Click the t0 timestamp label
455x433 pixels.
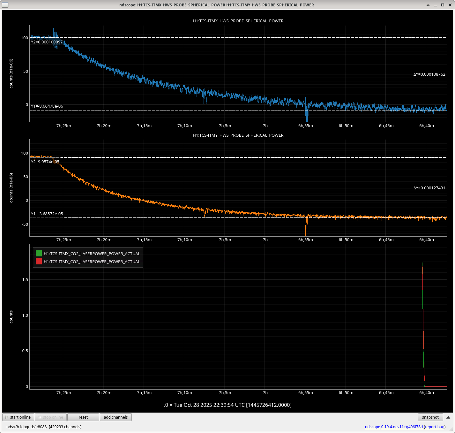[227, 405]
